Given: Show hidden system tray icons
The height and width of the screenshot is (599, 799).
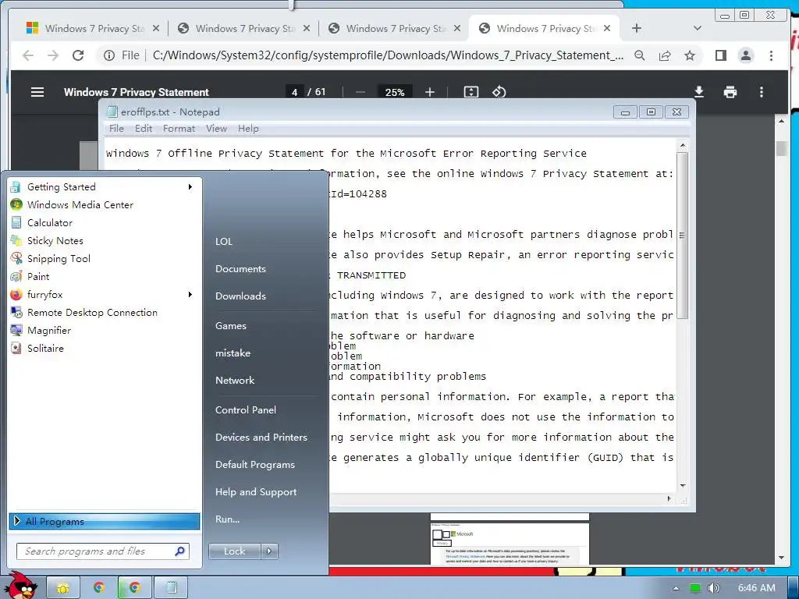Looking at the screenshot, I should click(x=676, y=588).
